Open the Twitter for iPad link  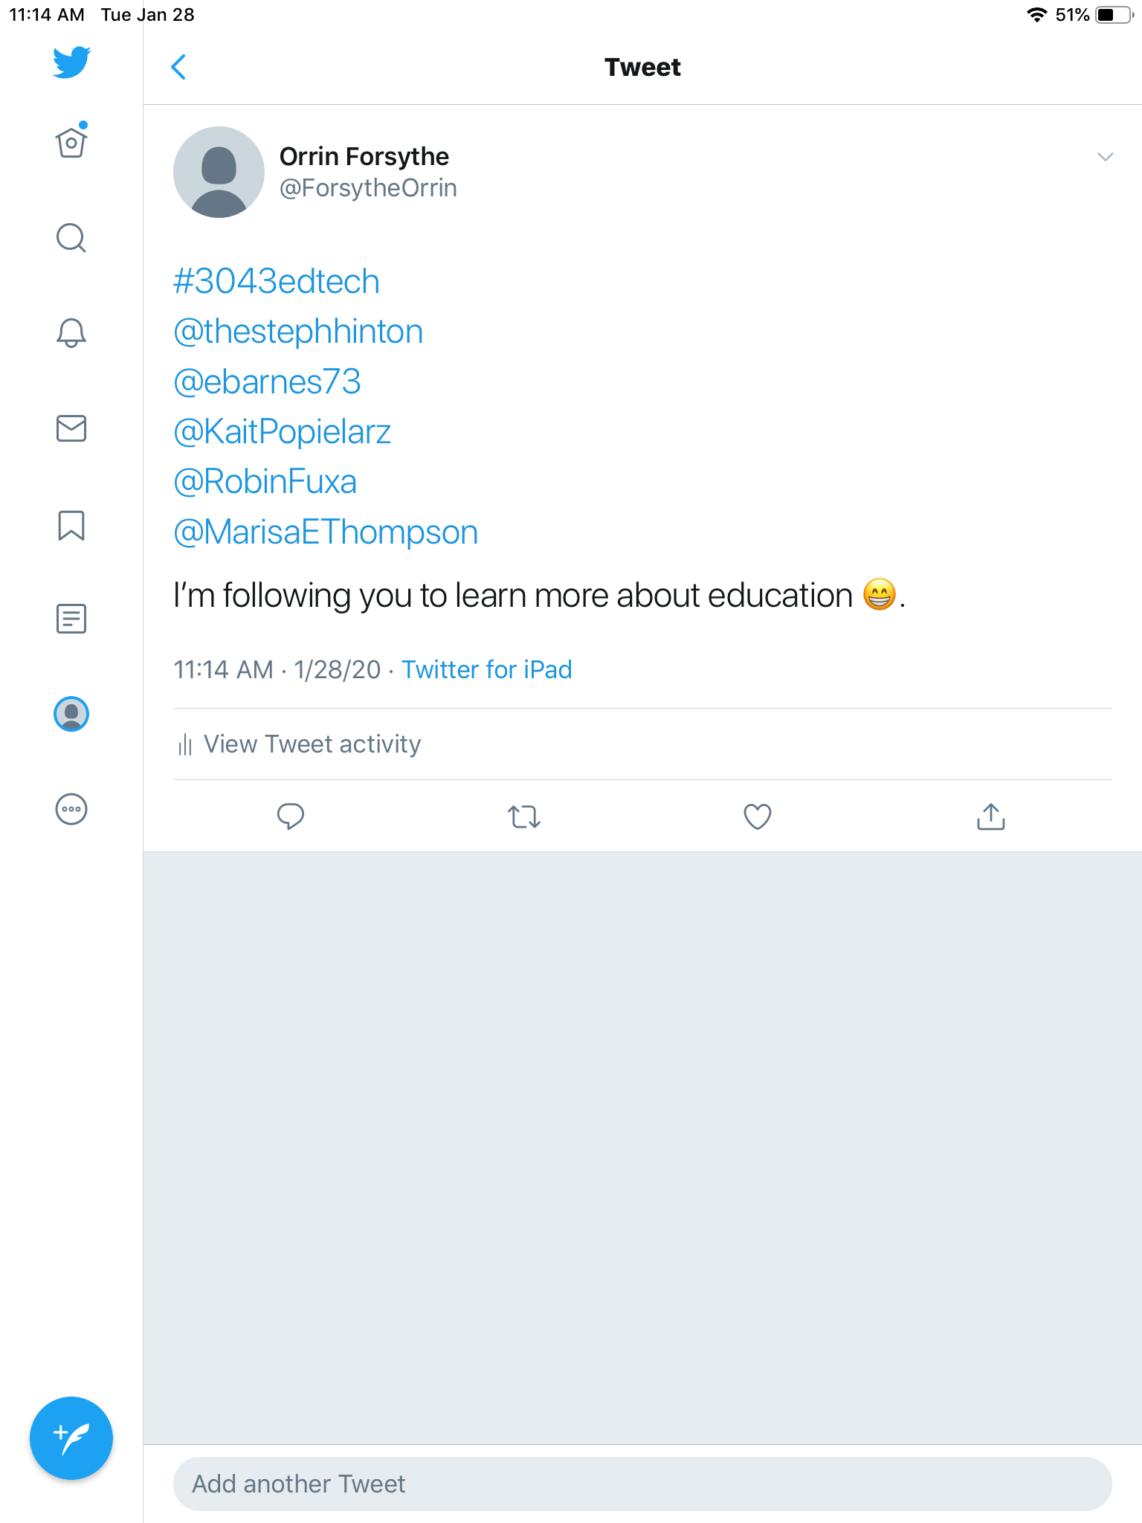click(487, 670)
